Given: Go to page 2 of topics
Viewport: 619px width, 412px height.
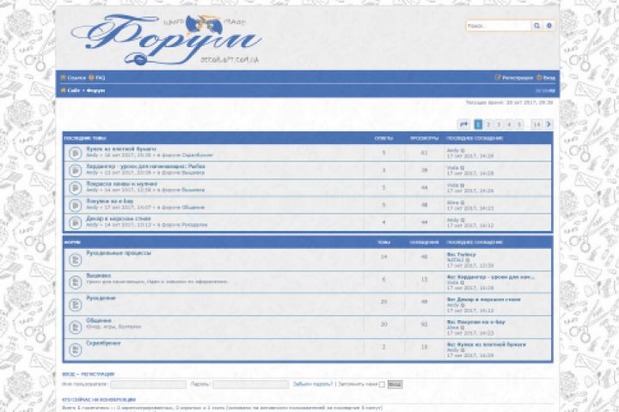Looking at the screenshot, I should 488,124.
